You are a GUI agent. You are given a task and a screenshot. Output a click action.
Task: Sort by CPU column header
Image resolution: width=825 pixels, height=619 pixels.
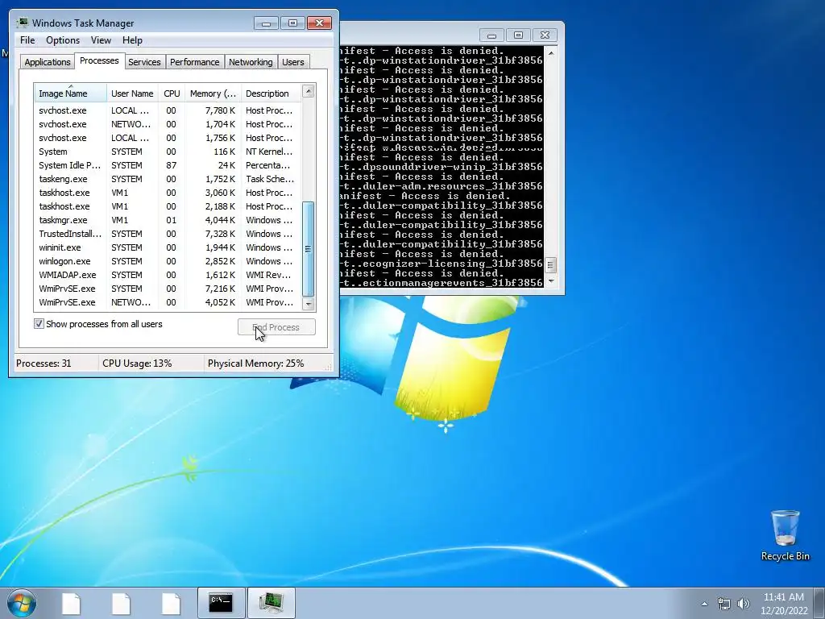coord(172,93)
